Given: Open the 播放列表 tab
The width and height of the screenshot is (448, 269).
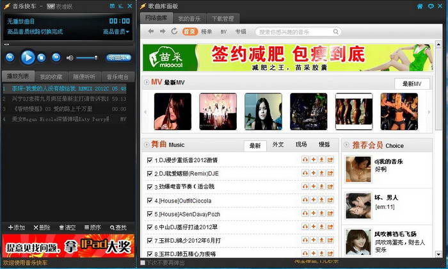Looking at the screenshot, I should [18, 76].
